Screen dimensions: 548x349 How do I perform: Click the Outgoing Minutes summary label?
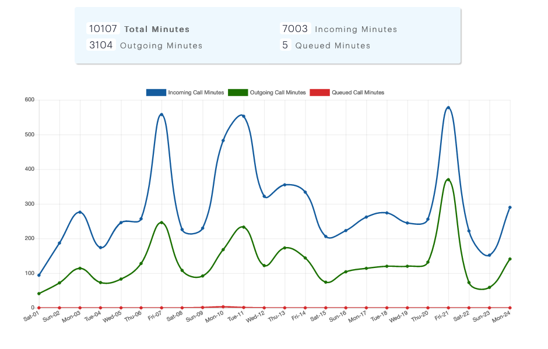tap(161, 46)
